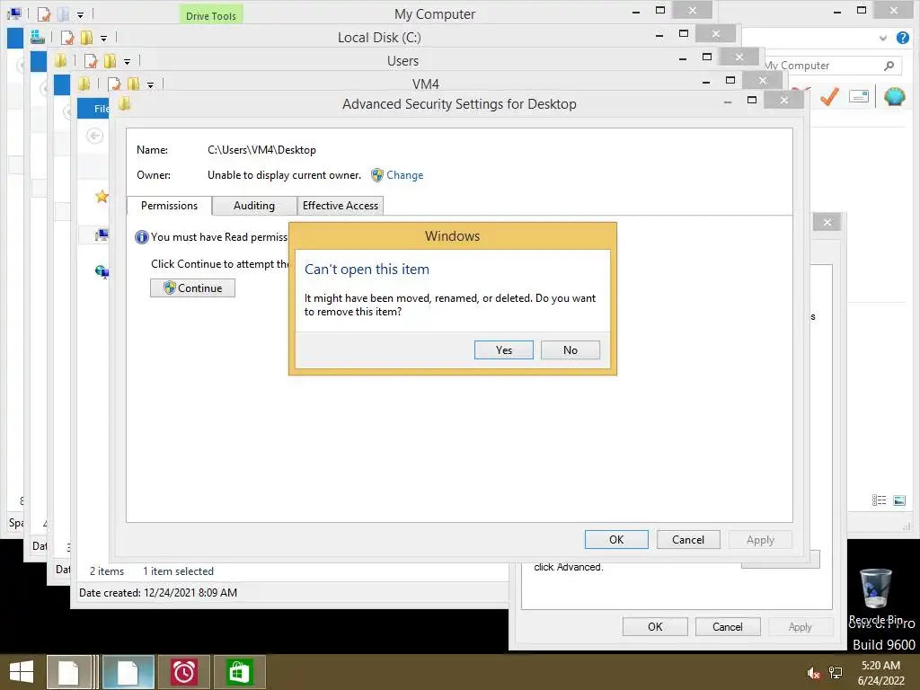This screenshot has height=690, width=920.
Task: Click Cancel in the background properties dialog
Action: [x=728, y=626]
